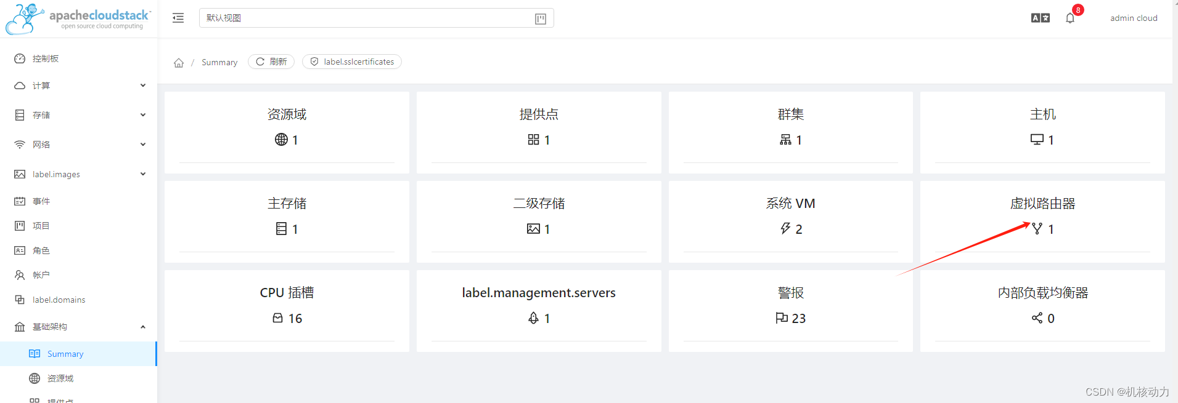Collapse the 基础架构 infrastructure menu
Viewport: 1178px width, 403px height.
[78, 327]
